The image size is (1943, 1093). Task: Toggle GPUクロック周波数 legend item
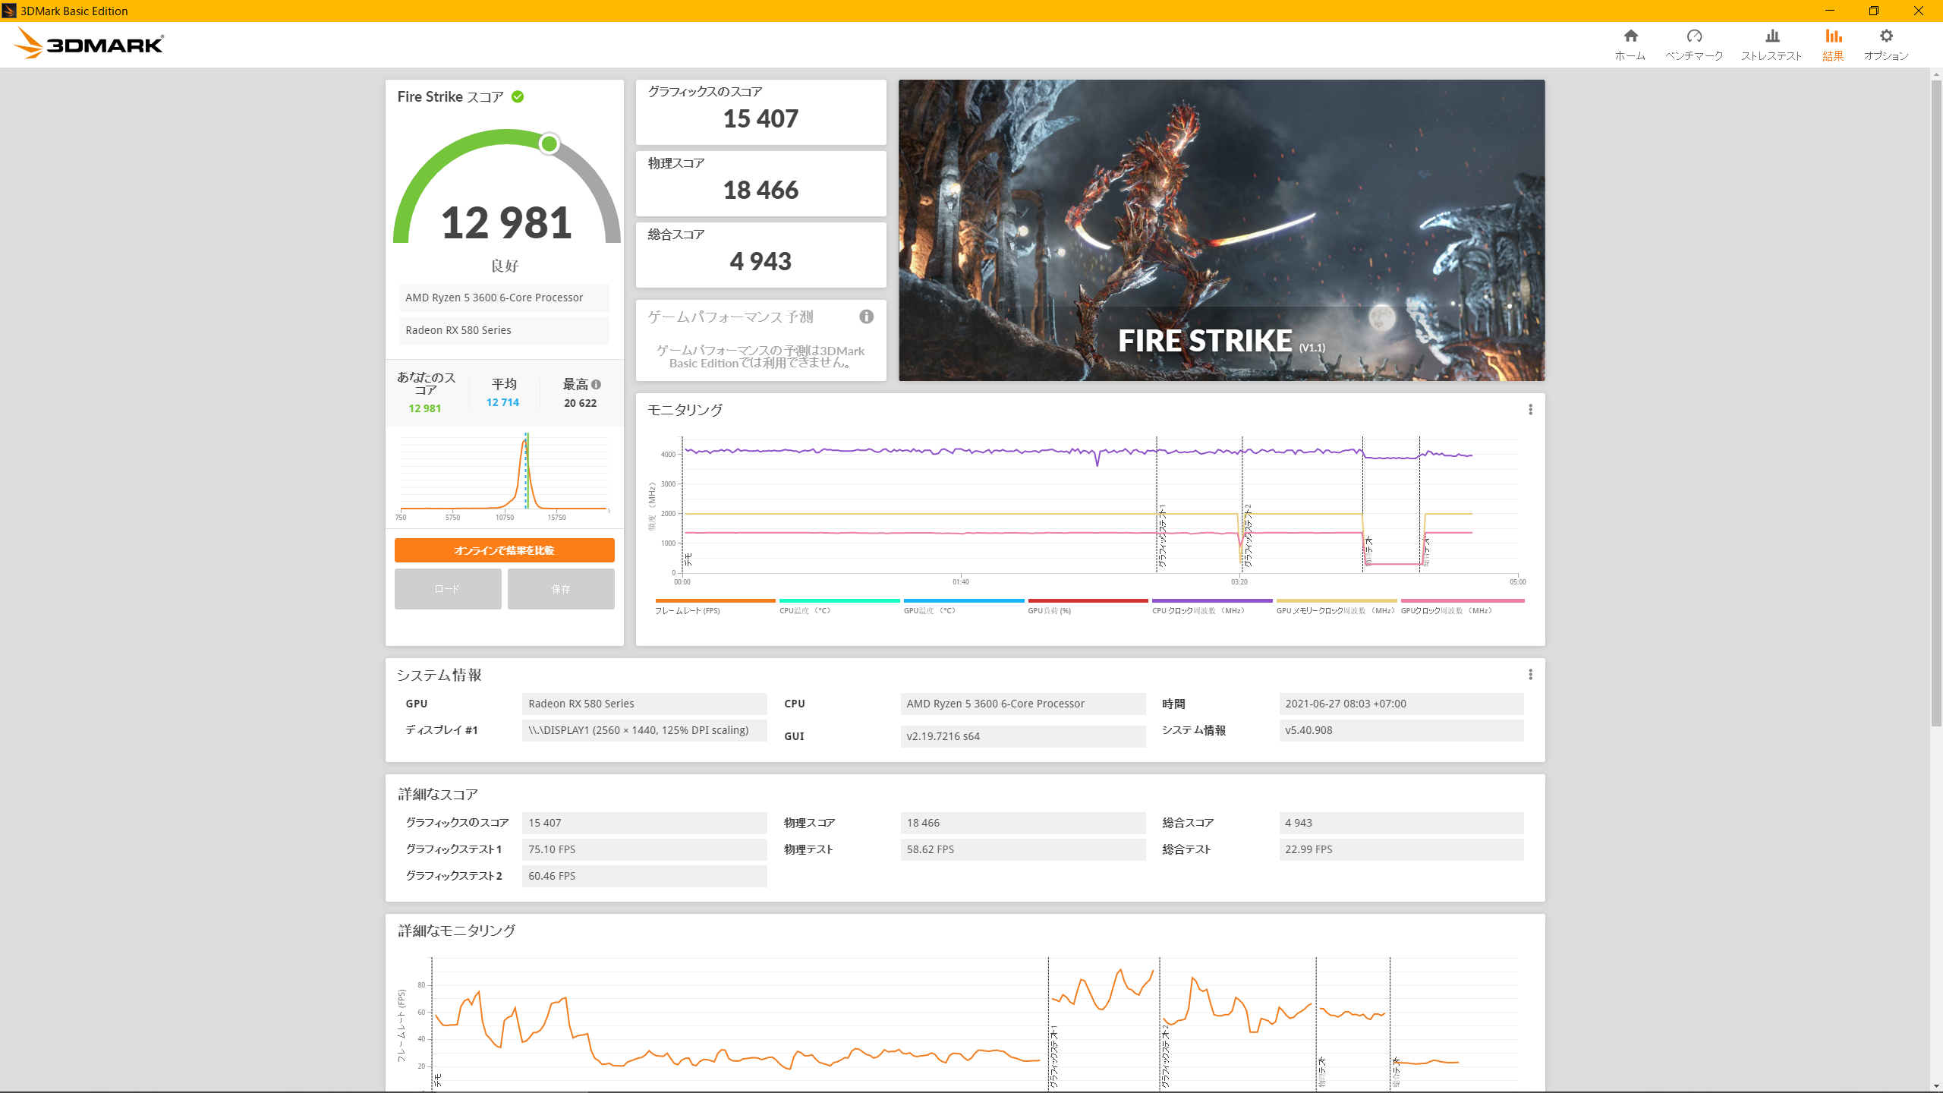click(x=1462, y=606)
